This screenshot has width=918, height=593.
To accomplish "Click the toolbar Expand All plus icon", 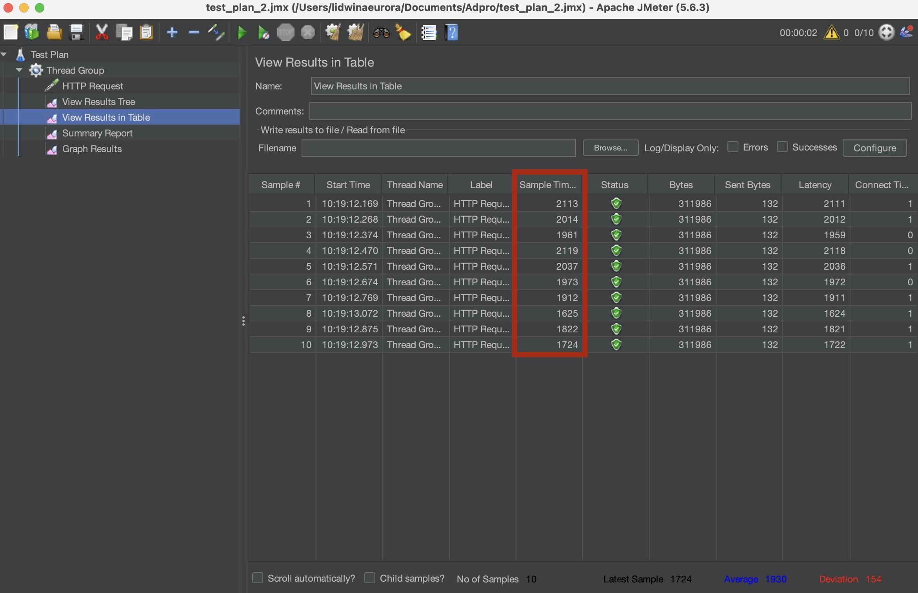I will click(x=172, y=33).
